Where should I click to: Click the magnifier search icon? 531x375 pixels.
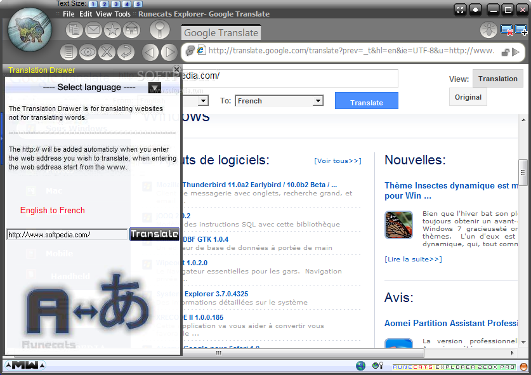click(x=159, y=29)
